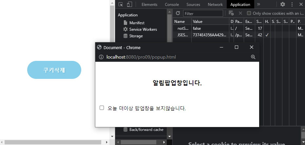Open DevTools three-dot menu
The height and width of the screenshot is (145, 305).
coord(292,5)
